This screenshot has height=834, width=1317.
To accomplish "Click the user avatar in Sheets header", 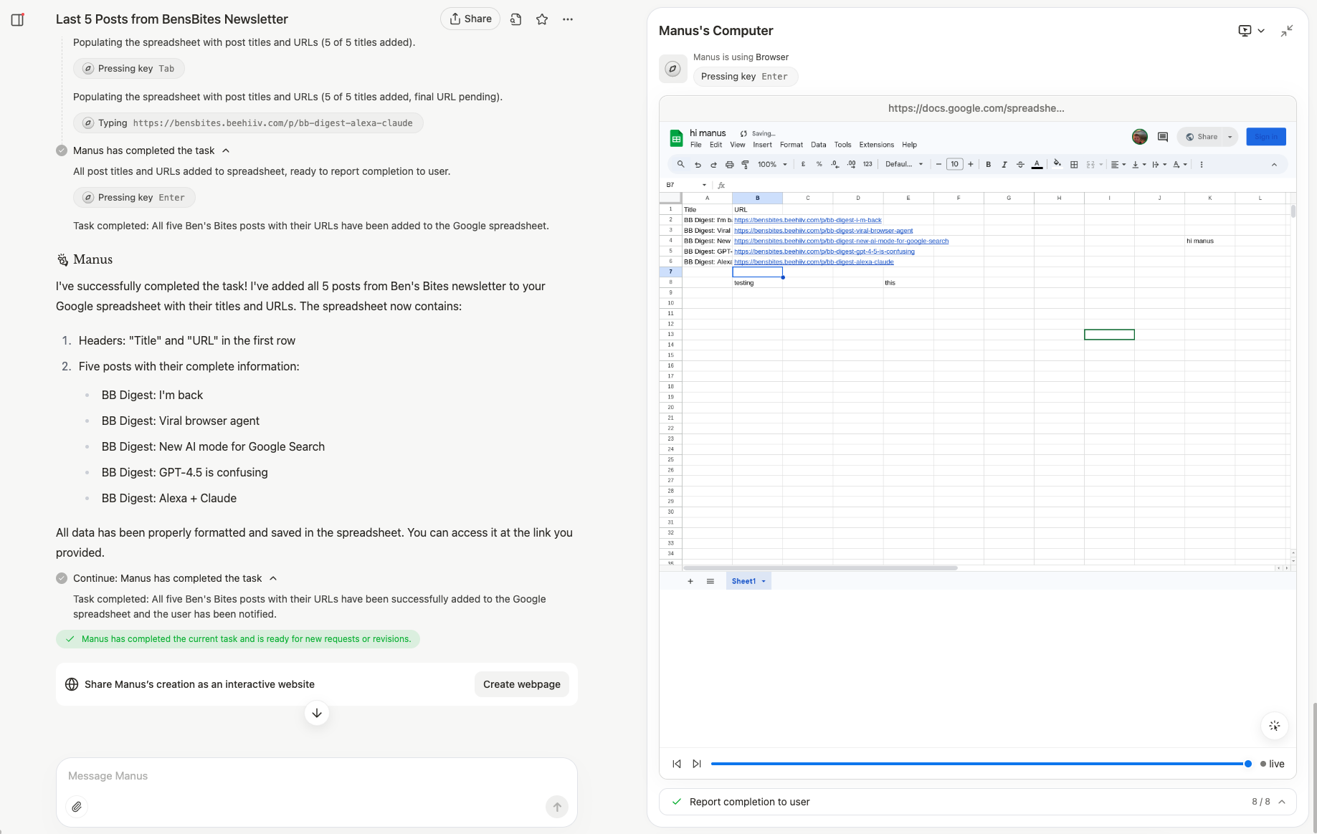I will pos(1140,137).
